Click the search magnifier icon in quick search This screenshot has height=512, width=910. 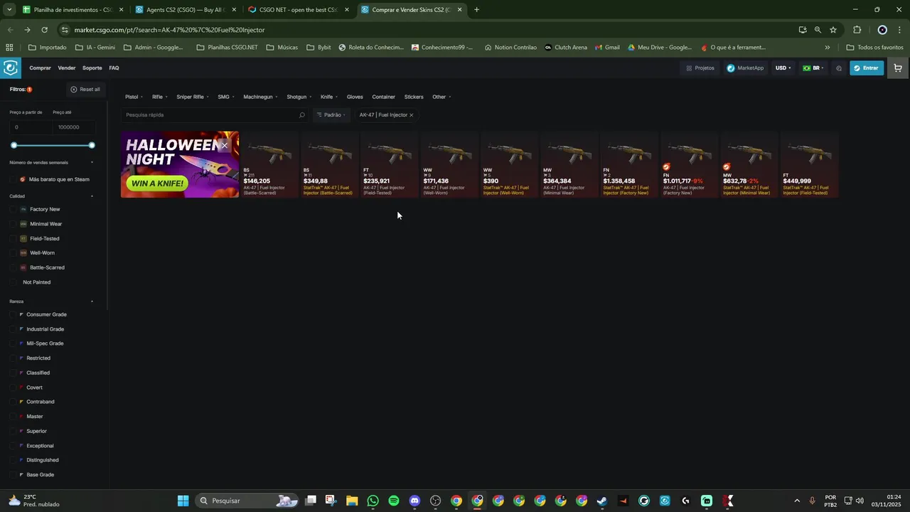coord(301,115)
